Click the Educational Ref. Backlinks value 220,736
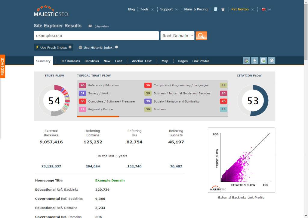 pos(102,190)
